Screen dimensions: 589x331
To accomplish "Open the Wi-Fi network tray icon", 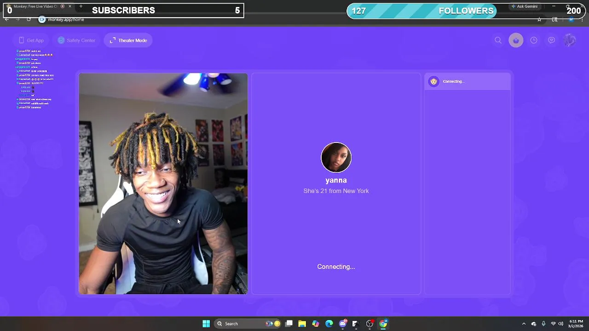I will click(x=553, y=324).
